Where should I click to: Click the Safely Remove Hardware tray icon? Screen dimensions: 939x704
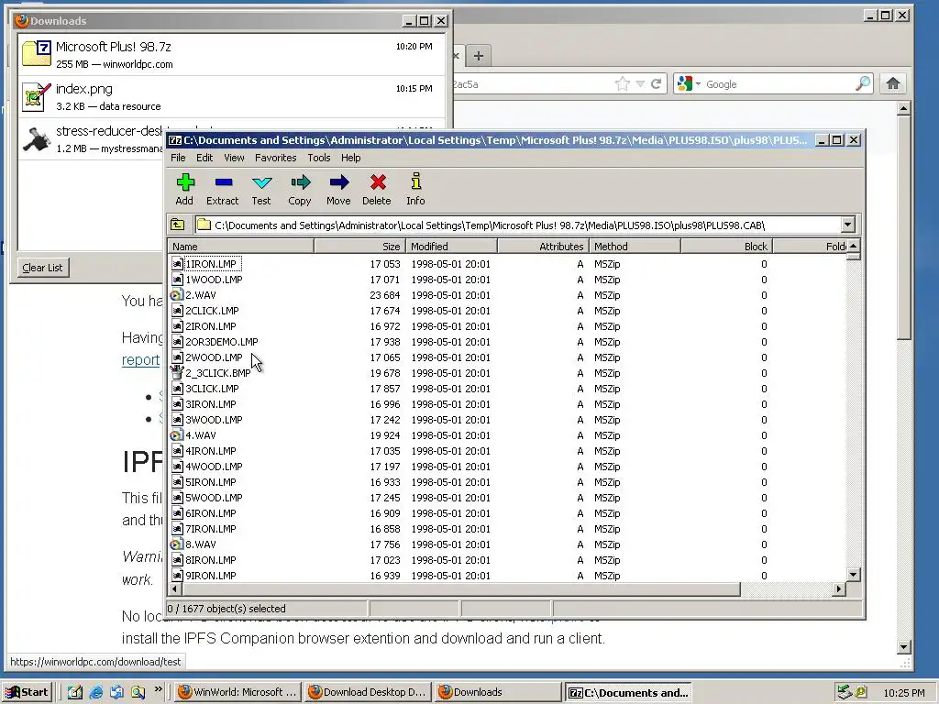pyautogui.click(x=844, y=692)
